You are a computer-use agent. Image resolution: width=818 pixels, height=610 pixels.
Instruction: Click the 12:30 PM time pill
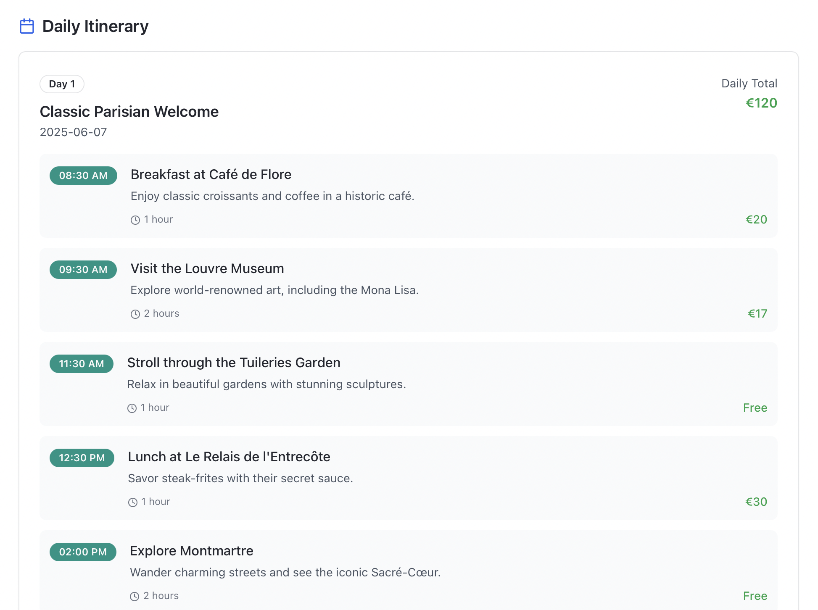coord(82,458)
